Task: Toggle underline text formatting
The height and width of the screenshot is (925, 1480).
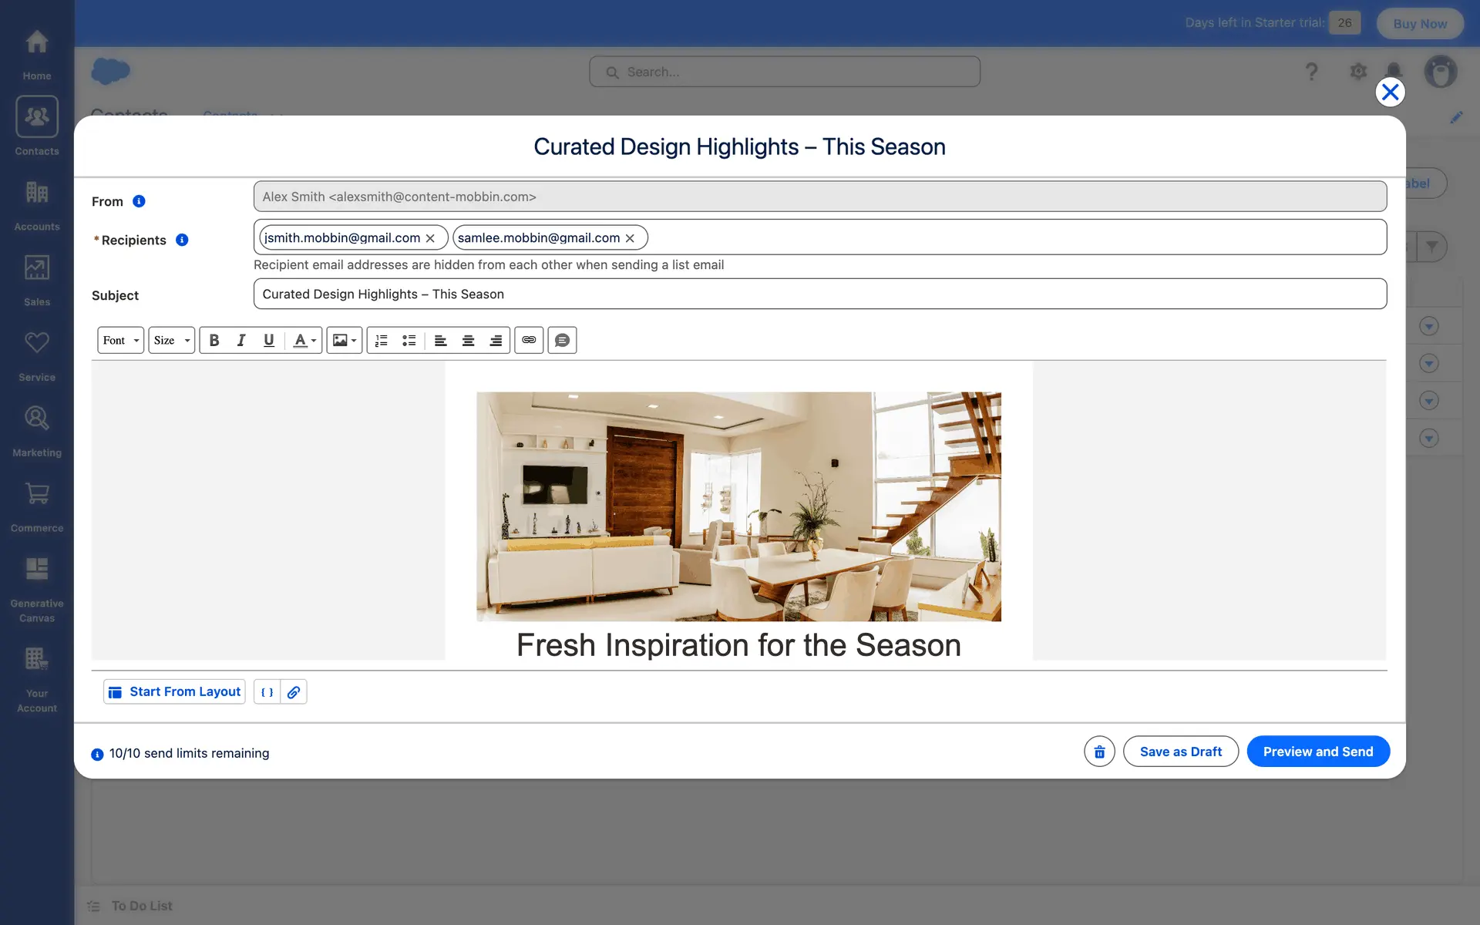Action: pos(268,340)
